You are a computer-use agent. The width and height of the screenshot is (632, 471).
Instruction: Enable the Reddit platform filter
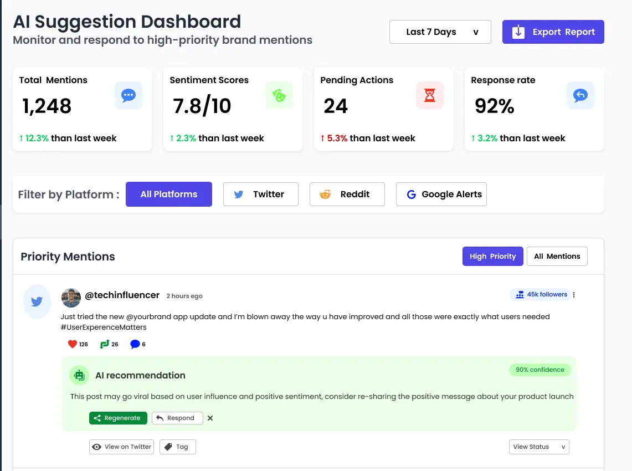(x=347, y=194)
